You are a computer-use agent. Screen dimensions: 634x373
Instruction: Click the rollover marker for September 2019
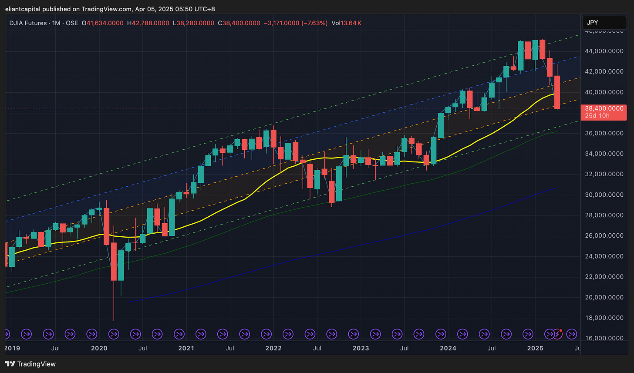click(70, 334)
